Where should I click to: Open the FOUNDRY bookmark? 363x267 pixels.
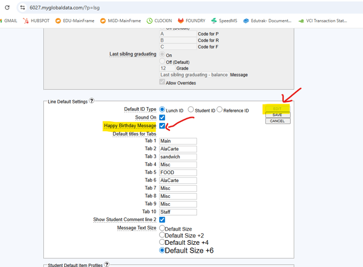pyautogui.click(x=192, y=21)
